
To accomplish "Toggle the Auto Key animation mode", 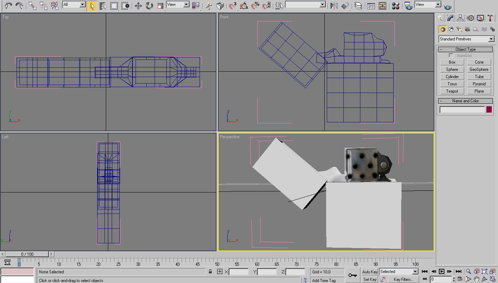I will coord(369,272).
